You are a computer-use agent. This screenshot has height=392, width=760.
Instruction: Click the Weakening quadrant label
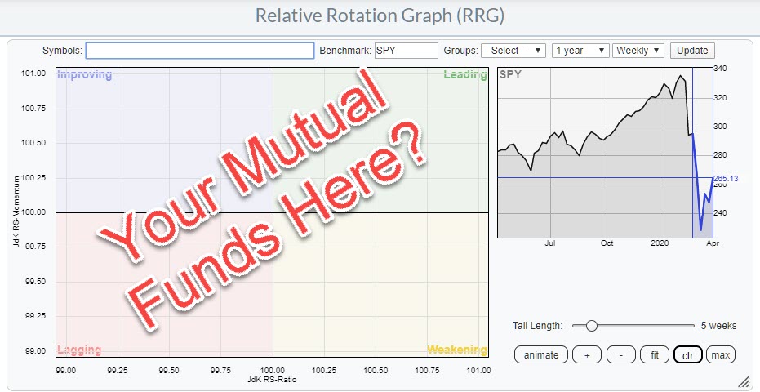tap(456, 350)
